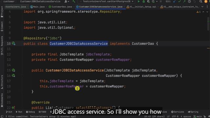This screenshot has height=118, width=210.
Task: Click the CustomerJDBCDataAccessService breadcrumb in the navigation bar
Action: tap(40, 1)
